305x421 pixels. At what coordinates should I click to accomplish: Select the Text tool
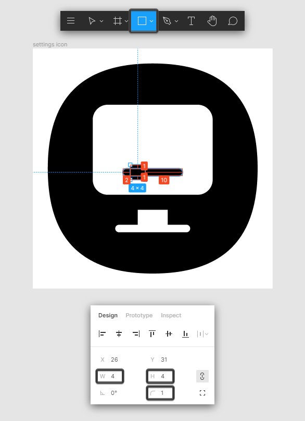191,21
